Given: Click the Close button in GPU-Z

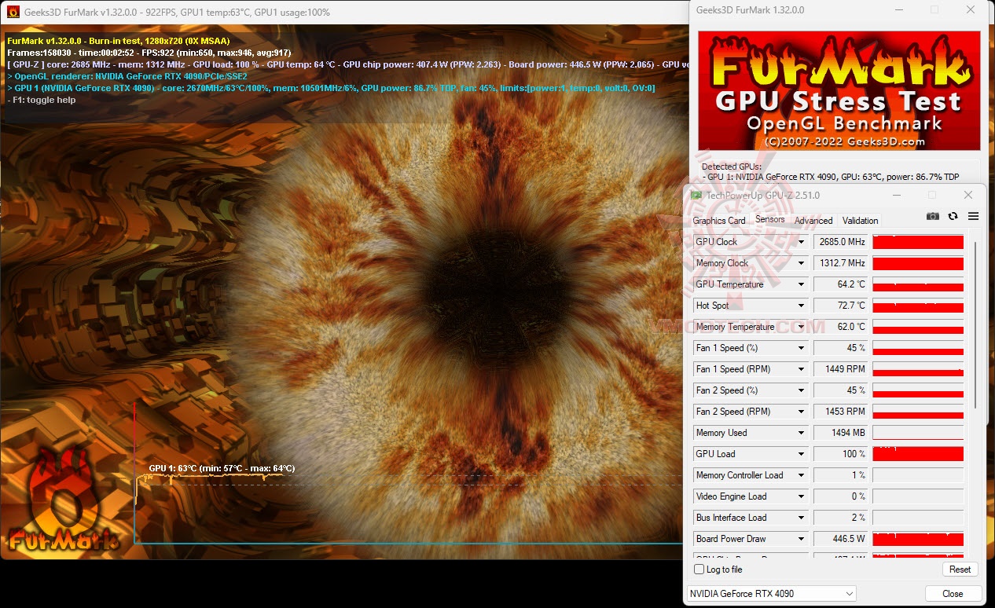Looking at the screenshot, I should point(953,594).
